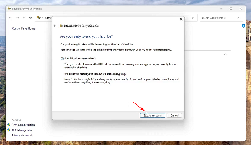251x145 pixels.
Task: Enable Run BitLocker system check checkbox
Action: 62,58
